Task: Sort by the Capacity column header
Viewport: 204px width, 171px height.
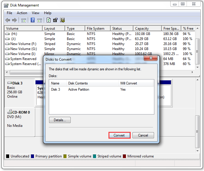Action: click(142, 29)
